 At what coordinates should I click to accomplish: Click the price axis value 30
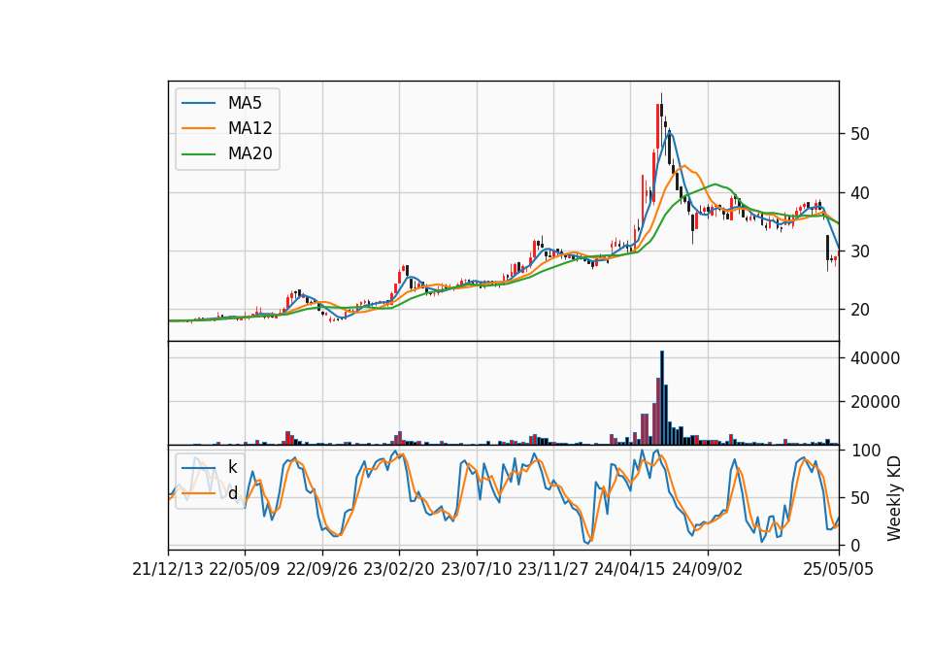[859, 251]
